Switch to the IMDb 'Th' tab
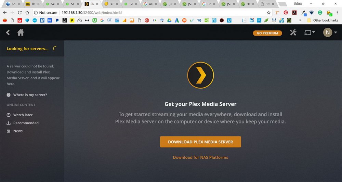The width and height of the screenshot is (342, 182). click(33, 4)
